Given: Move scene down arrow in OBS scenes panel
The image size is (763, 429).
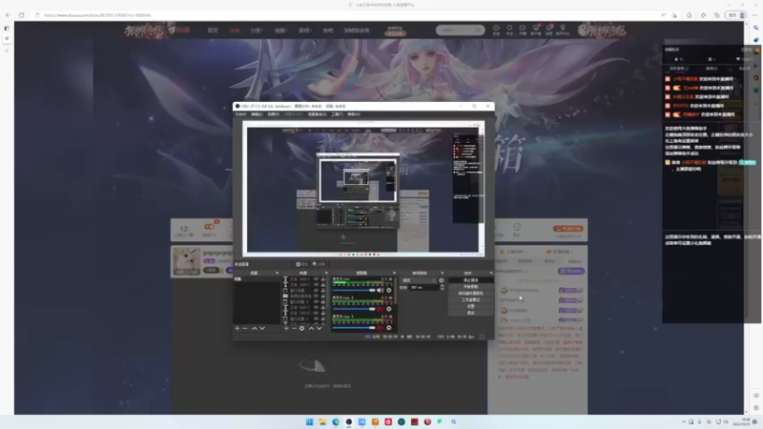Looking at the screenshot, I should click(262, 328).
